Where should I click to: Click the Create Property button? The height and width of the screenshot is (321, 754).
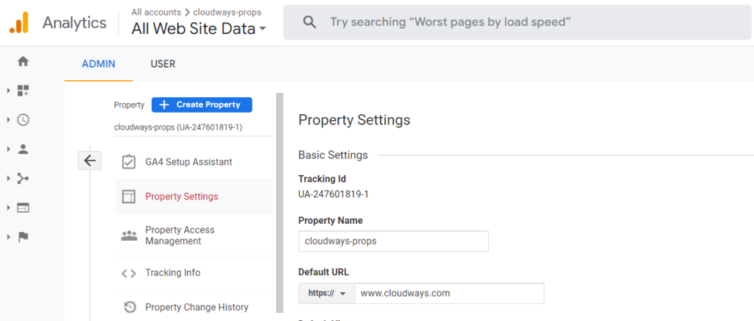202,105
